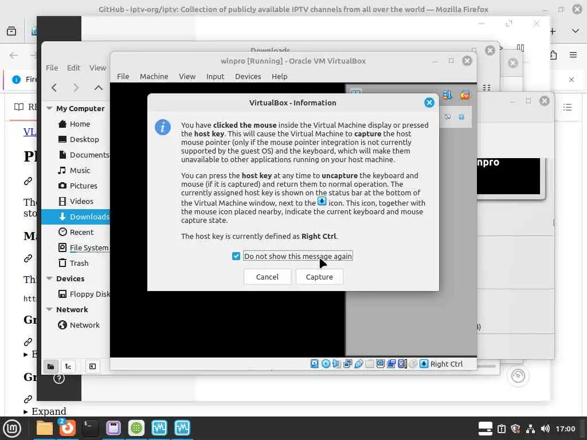Switch sidebar to tree view
This screenshot has width=587, height=440.
tap(68, 366)
